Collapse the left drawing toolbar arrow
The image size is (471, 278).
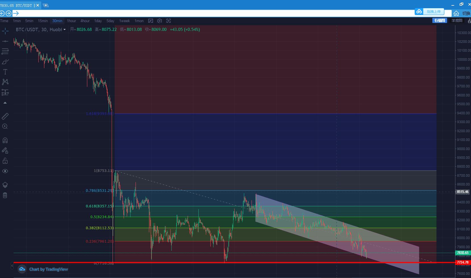5,103
